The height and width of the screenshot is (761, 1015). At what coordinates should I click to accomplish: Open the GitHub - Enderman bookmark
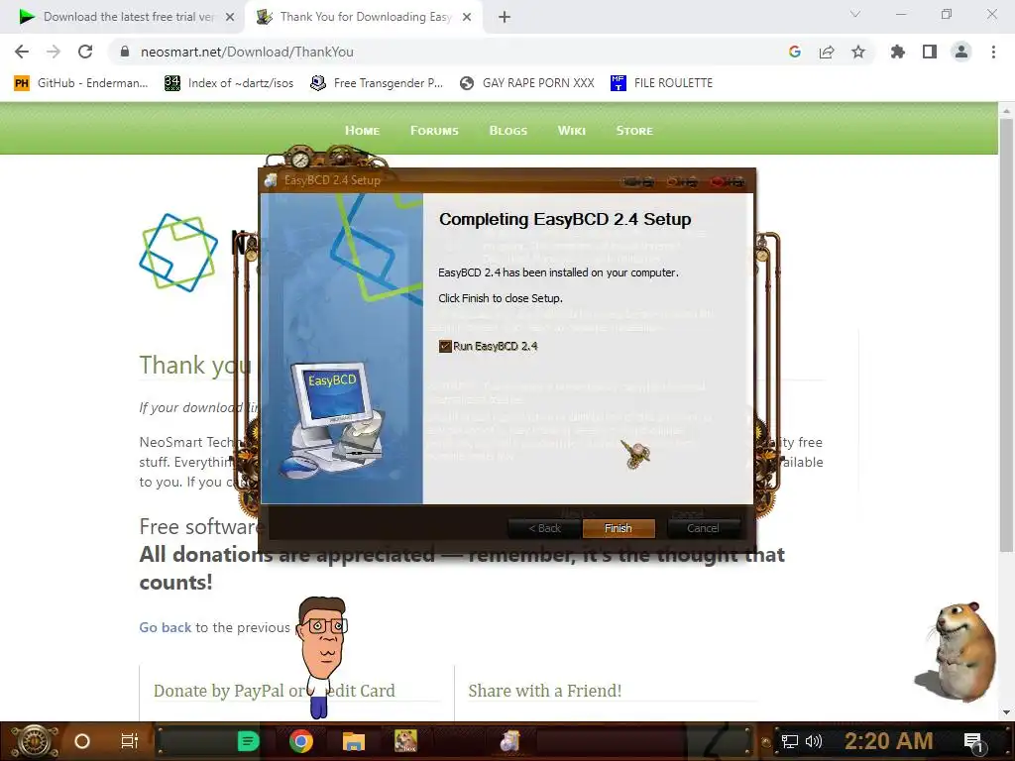[x=81, y=83]
